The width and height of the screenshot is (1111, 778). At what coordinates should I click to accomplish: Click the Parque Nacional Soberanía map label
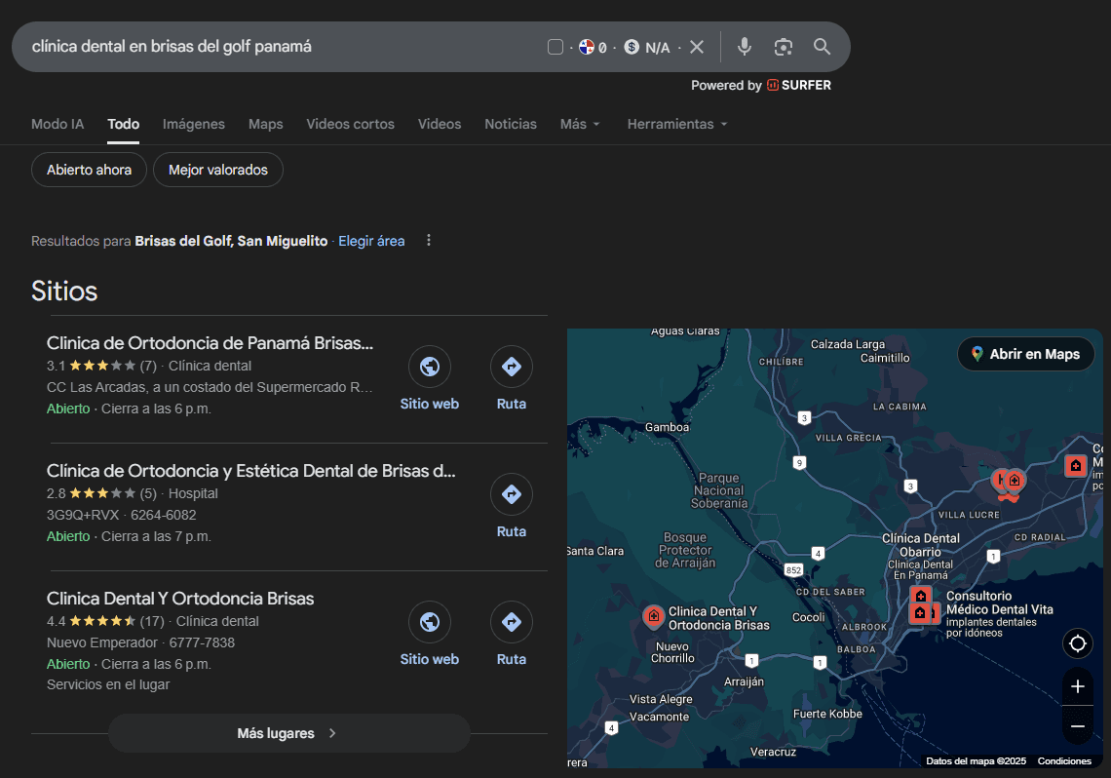[719, 490]
